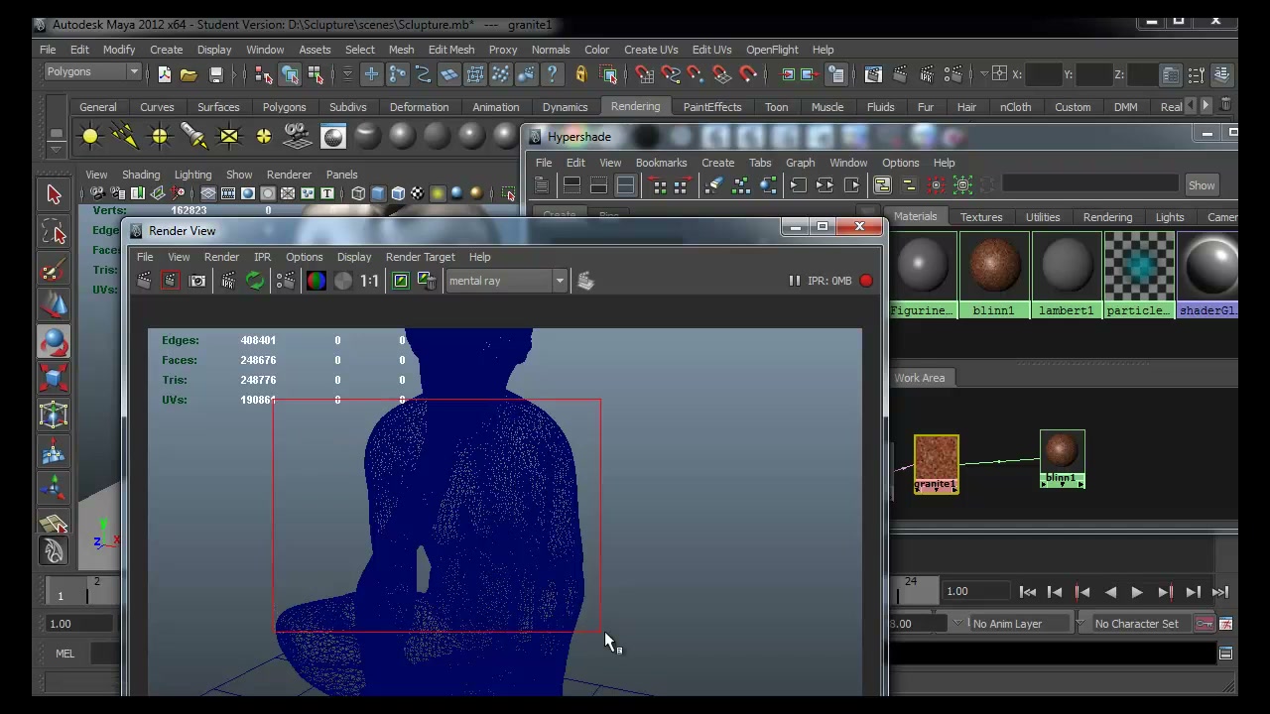Screen dimensions: 1270x714
Task: Click the snapshot camera icon in Render View
Action: pyautogui.click(x=197, y=282)
